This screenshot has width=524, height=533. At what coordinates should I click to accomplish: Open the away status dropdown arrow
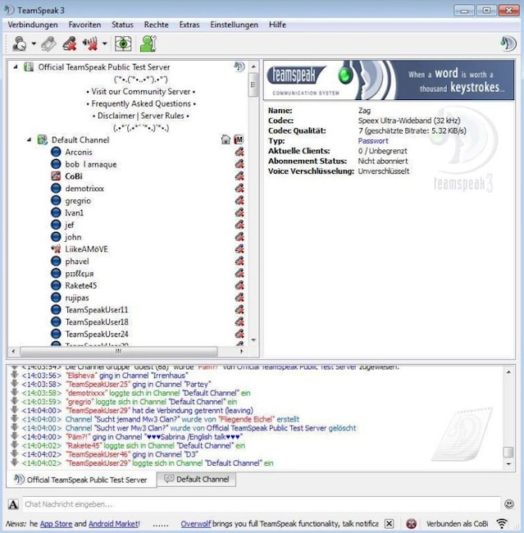(34, 44)
